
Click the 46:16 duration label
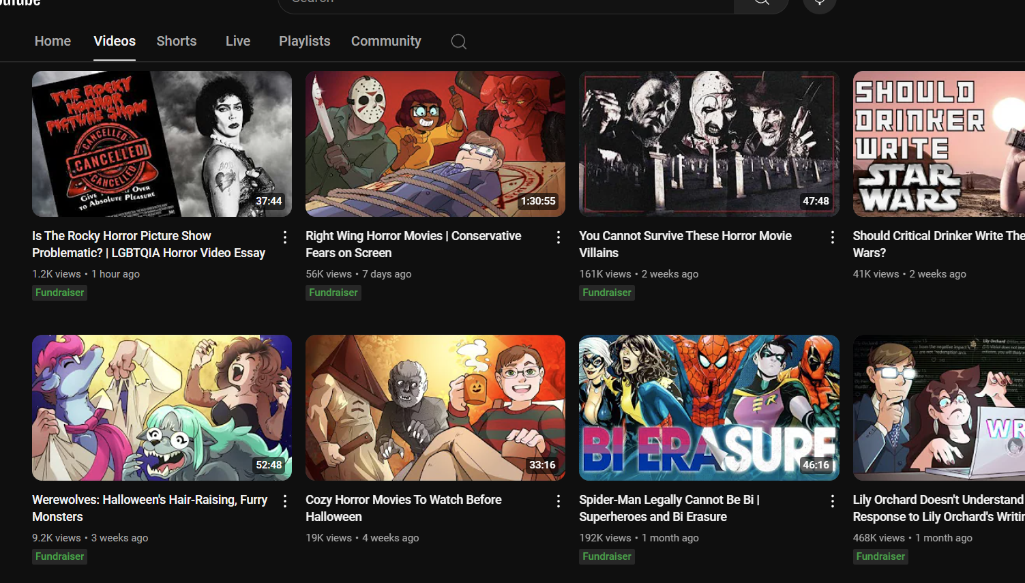(x=816, y=465)
